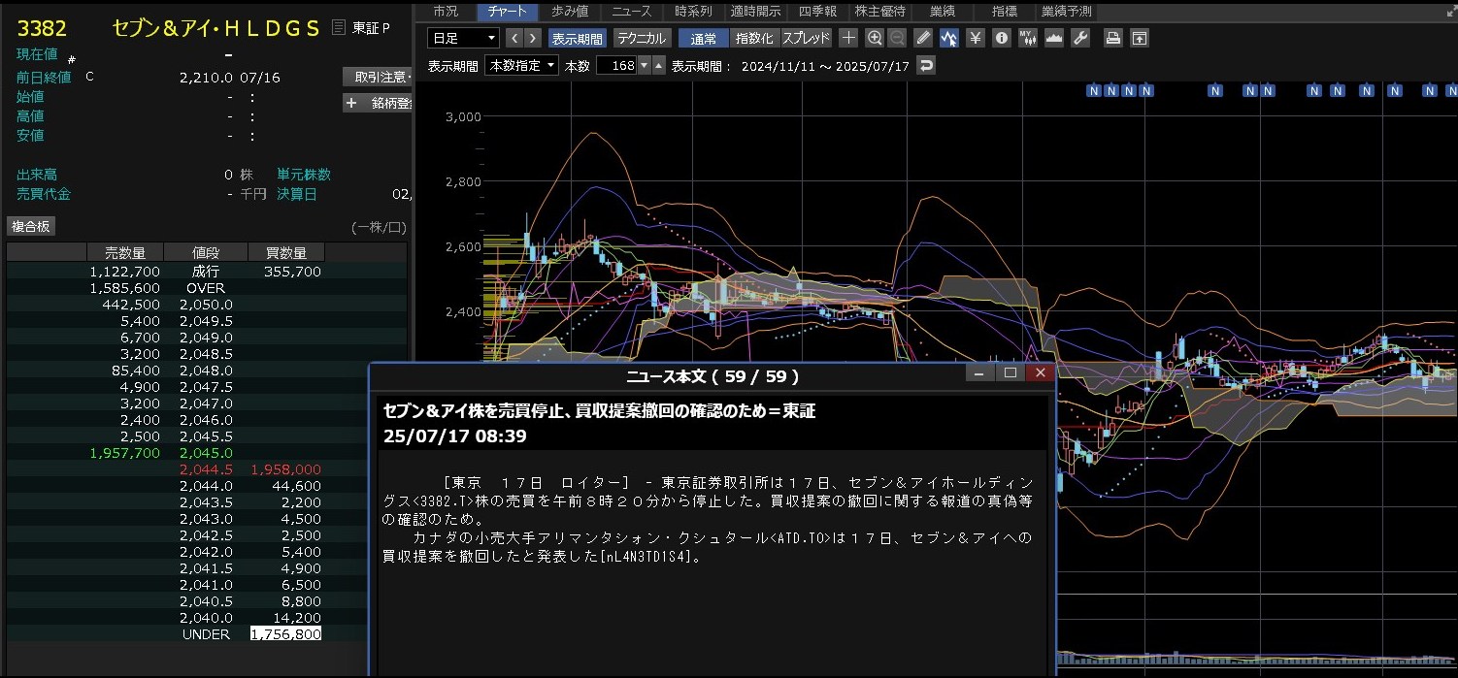
Task: Step chart to previous period with left arrow
Action: (x=514, y=38)
